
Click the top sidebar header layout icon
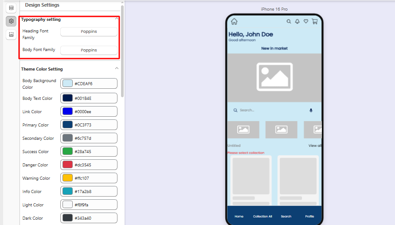pos(11,8)
